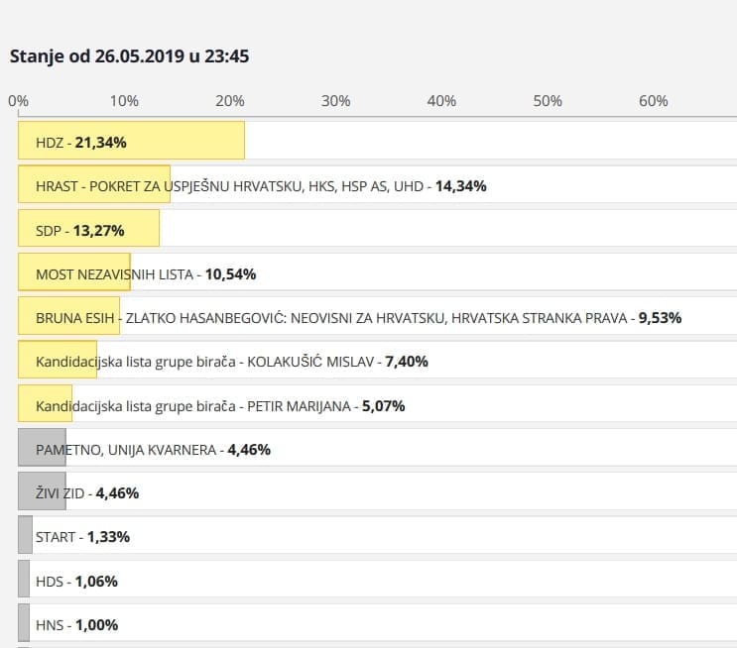
Task: Select the PAMETNO, UNIJA KVARNERA gray bar
Action: click(x=42, y=449)
